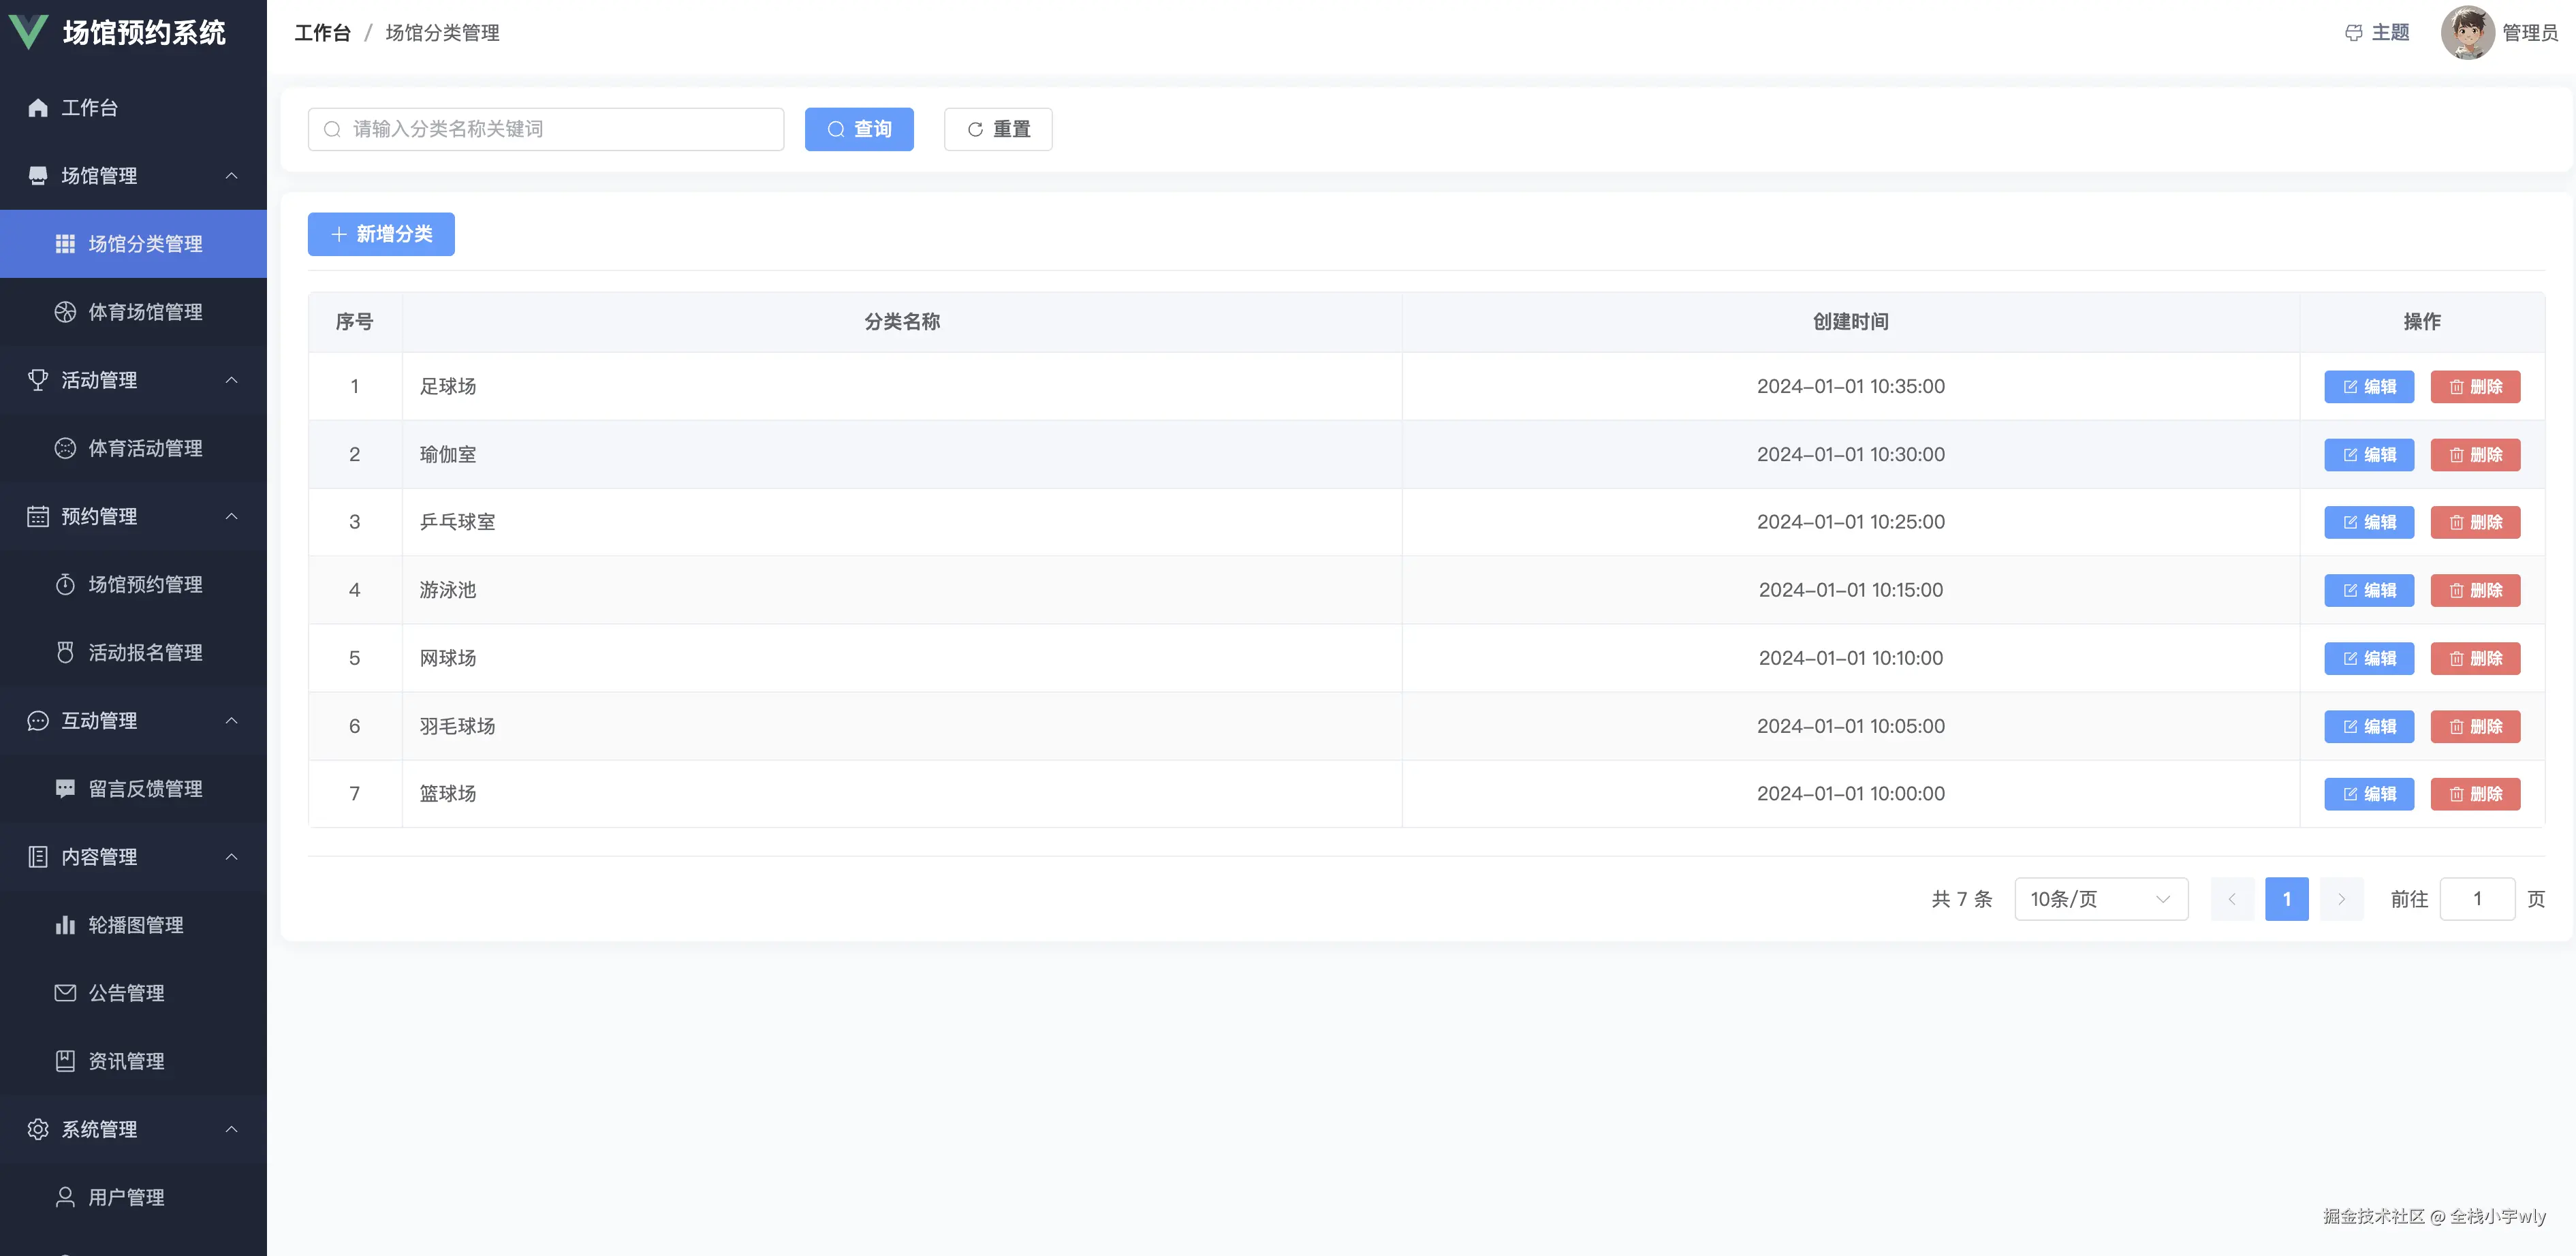Open 体育场馆管理 from the sidebar
This screenshot has width=2576, height=1256.
point(145,312)
